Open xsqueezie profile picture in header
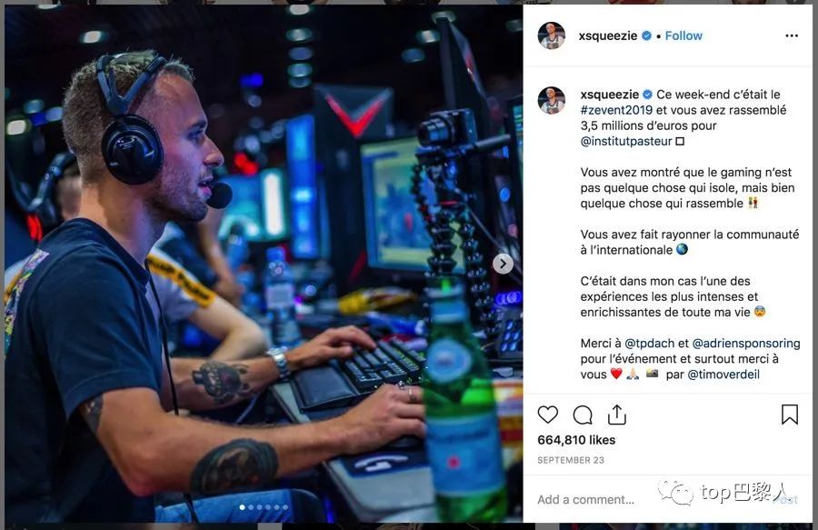Image resolution: width=818 pixels, height=530 pixels. (552, 35)
